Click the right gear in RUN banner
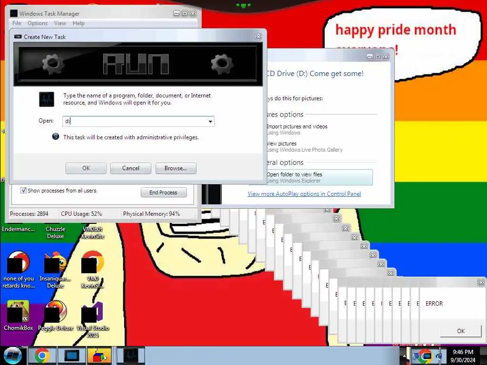The width and height of the screenshot is (487, 365). tap(222, 64)
